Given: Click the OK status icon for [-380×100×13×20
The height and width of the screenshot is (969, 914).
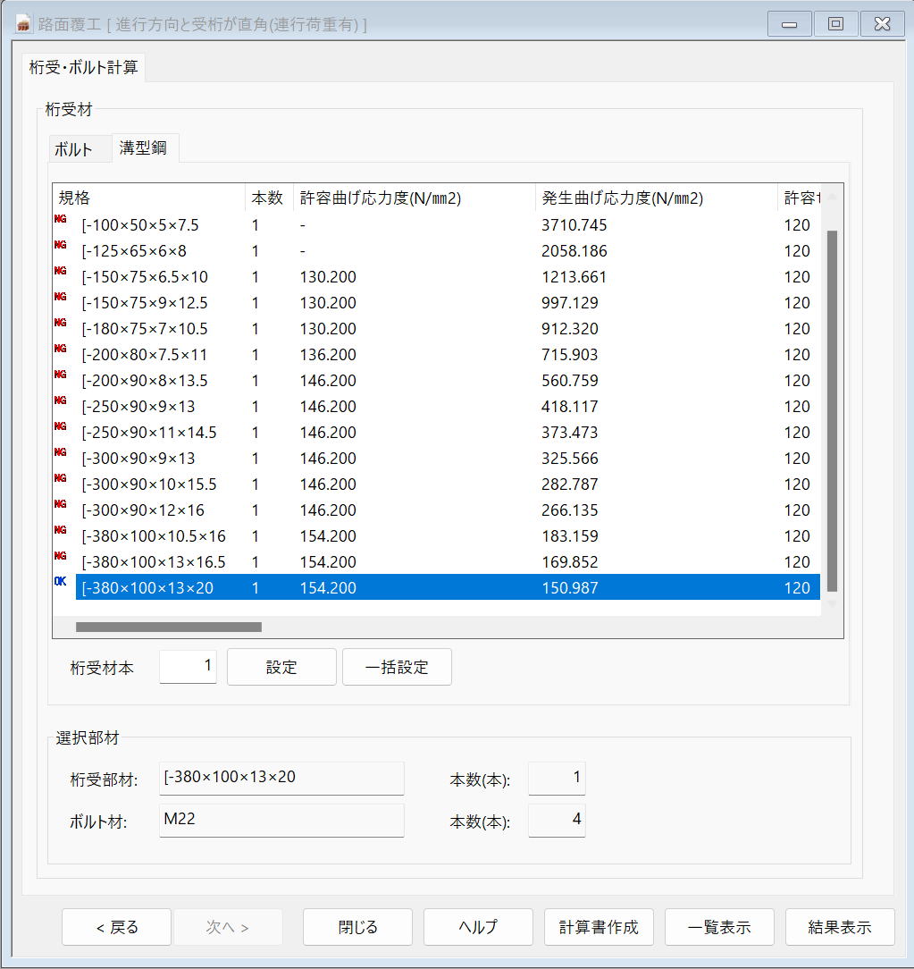Looking at the screenshot, I should pos(61,582).
